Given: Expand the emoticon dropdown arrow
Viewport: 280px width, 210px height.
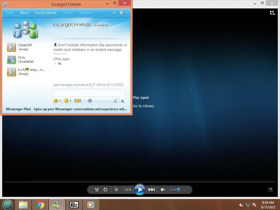Looking at the screenshot, I should click(x=60, y=101).
